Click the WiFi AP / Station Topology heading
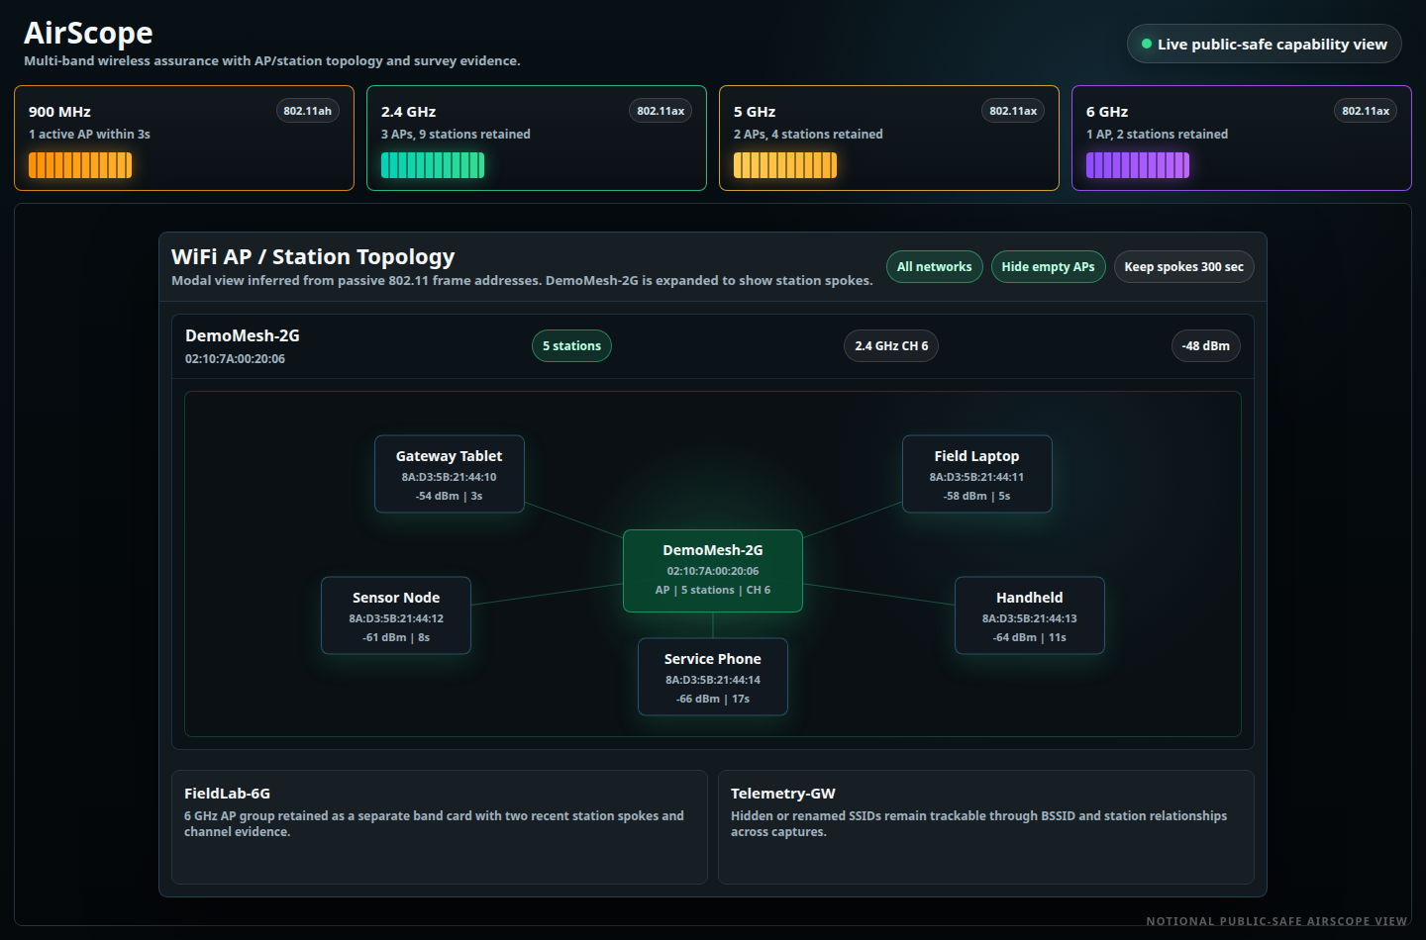 tap(313, 256)
